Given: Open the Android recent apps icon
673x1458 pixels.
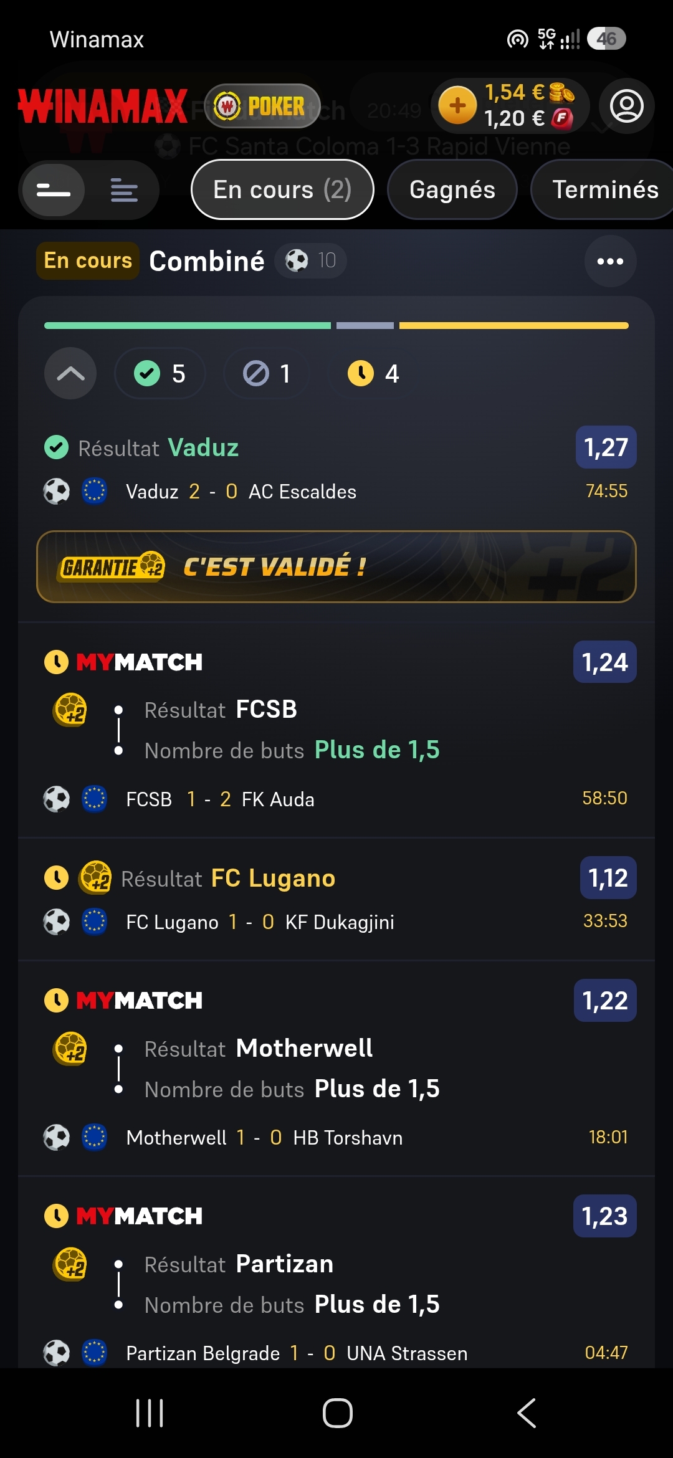Looking at the screenshot, I should (x=150, y=1413).
